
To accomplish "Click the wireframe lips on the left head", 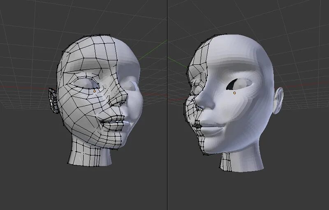I will coord(113,124).
